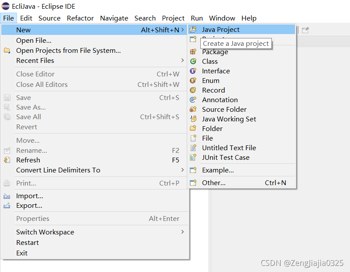Screen dimensions: 350x272
Task: Open the Example... wizard entry
Action: click(241, 170)
